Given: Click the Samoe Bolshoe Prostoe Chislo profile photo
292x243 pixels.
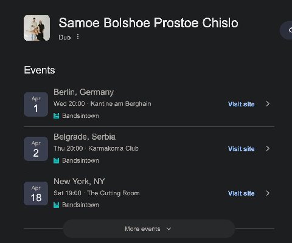Looking at the screenshot, I should [x=36, y=28].
